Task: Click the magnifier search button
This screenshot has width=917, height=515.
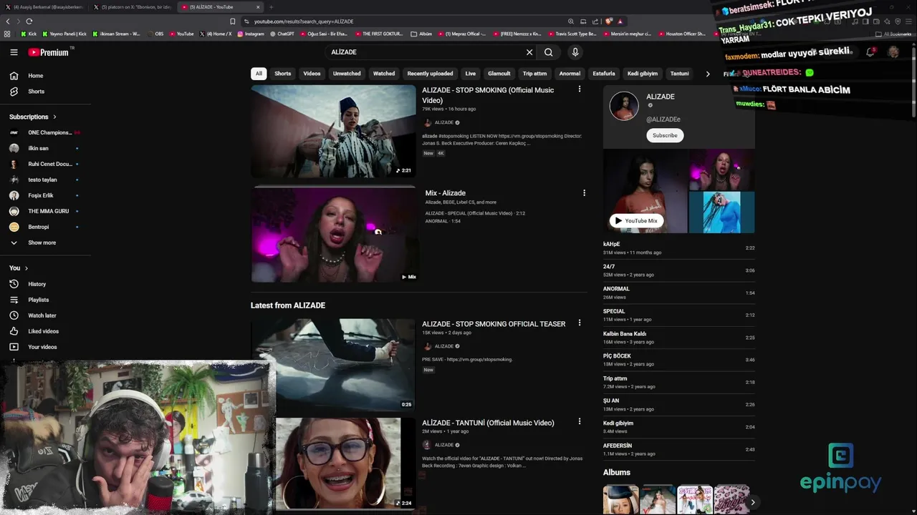Action: pos(549,52)
